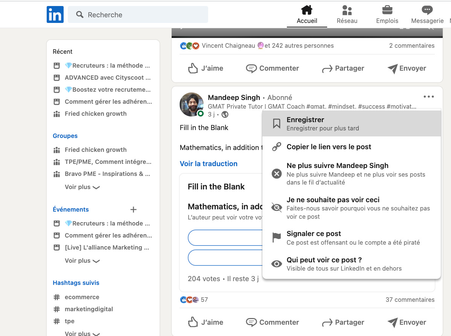Open the Messagerie tab
The image size is (451, 336).
click(x=427, y=15)
